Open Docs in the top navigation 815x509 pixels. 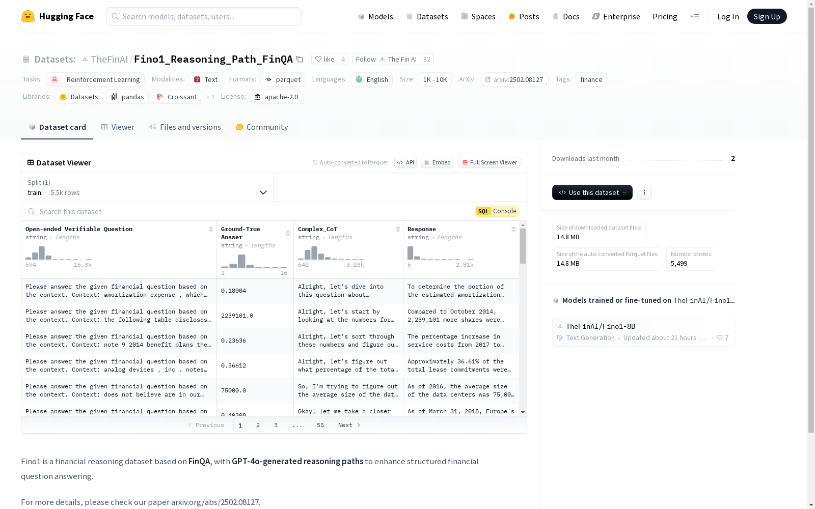(x=566, y=16)
